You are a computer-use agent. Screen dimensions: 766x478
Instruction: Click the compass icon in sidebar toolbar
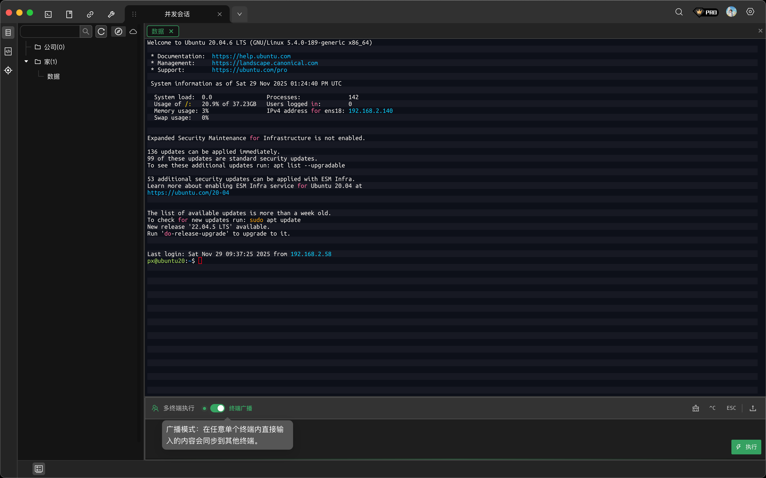118,32
